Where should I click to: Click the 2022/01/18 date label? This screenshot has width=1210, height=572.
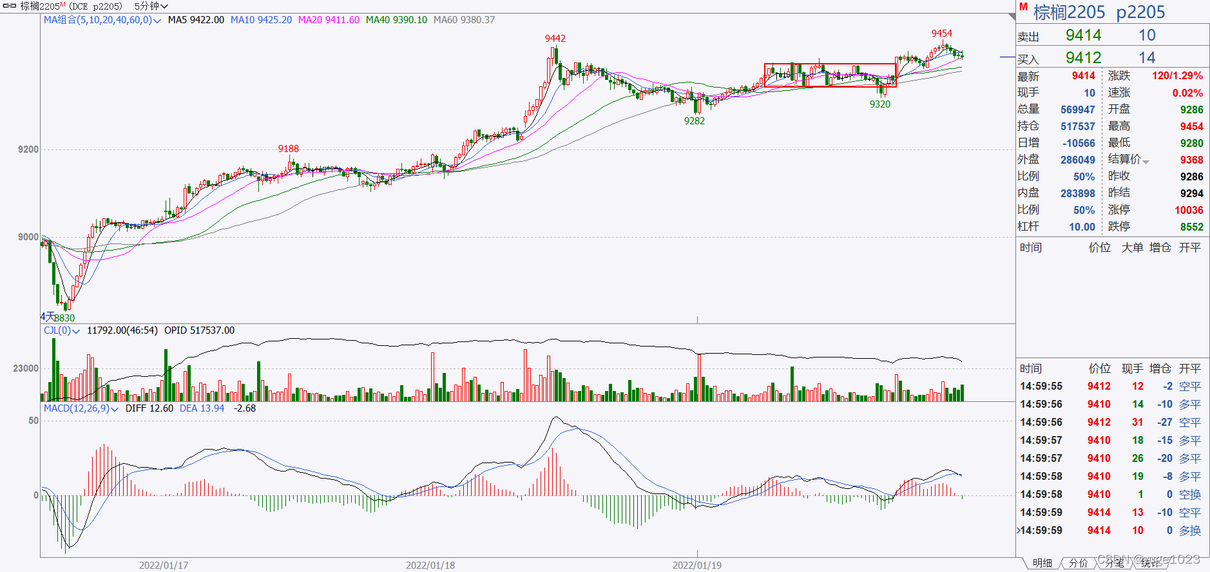coord(430,566)
